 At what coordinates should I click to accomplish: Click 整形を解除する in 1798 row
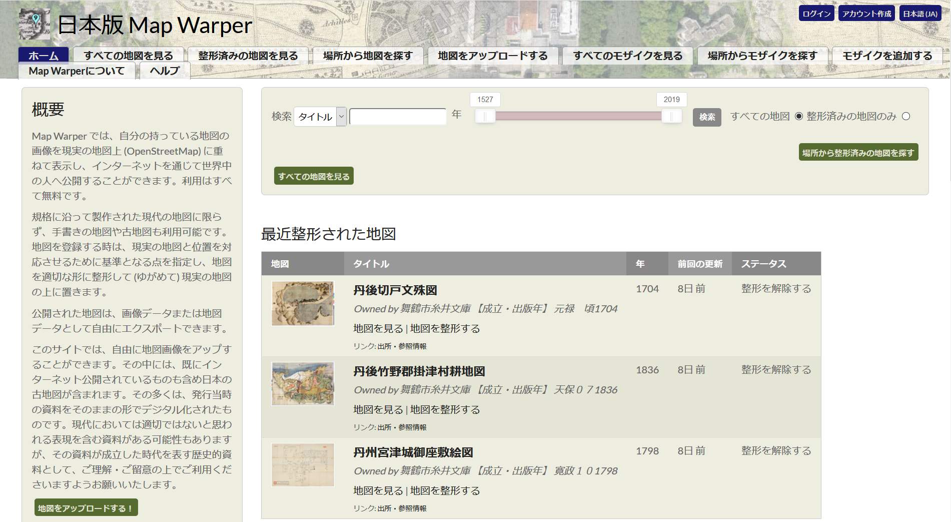click(x=776, y=451)
